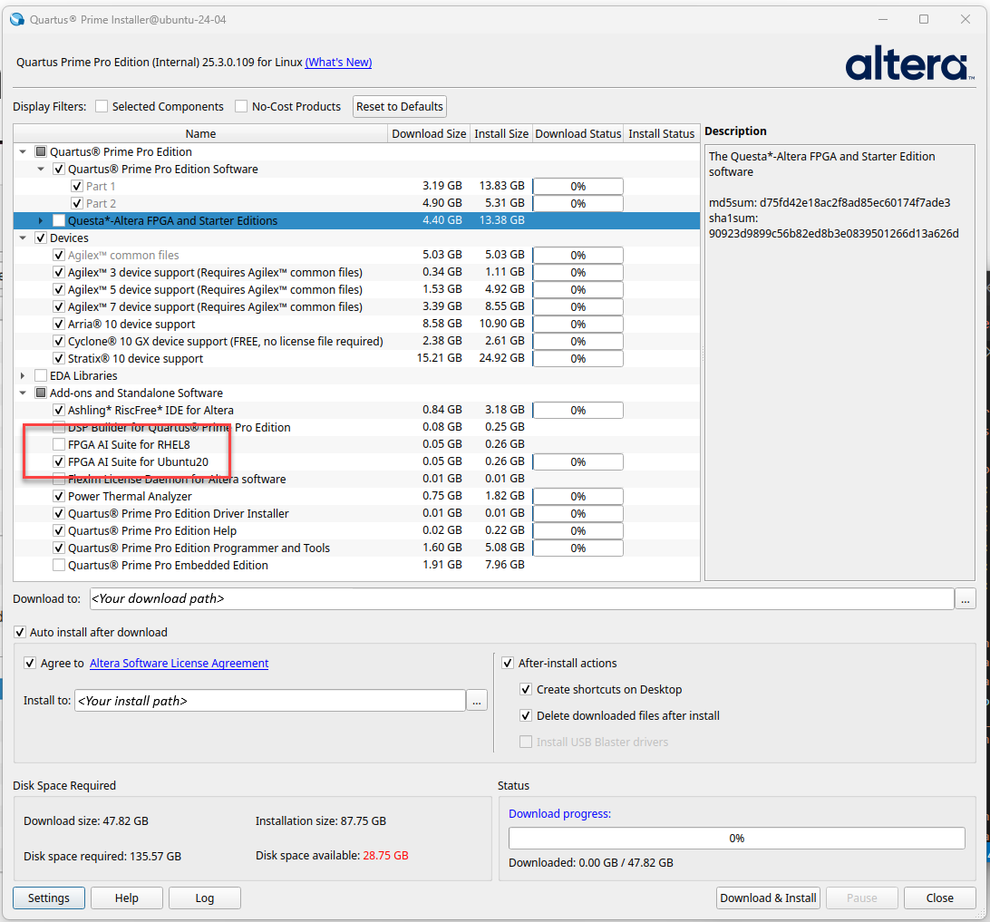The width and height of the screenshot is (990, 922).
Task: Uncheck the Devices checkbox
Action: pos(41,238)
